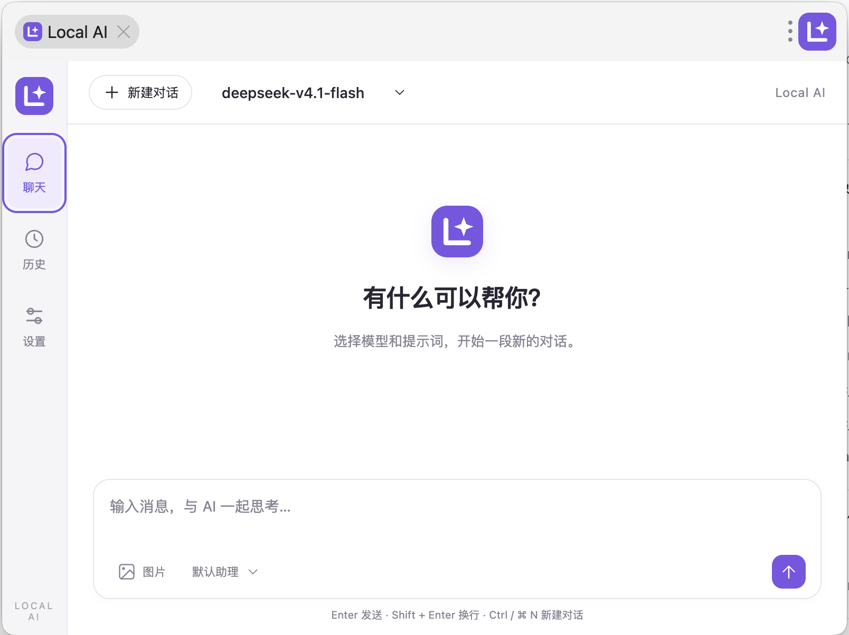
Task: Click the 新建对话 new chat button
Action: (x=140, y=93)
